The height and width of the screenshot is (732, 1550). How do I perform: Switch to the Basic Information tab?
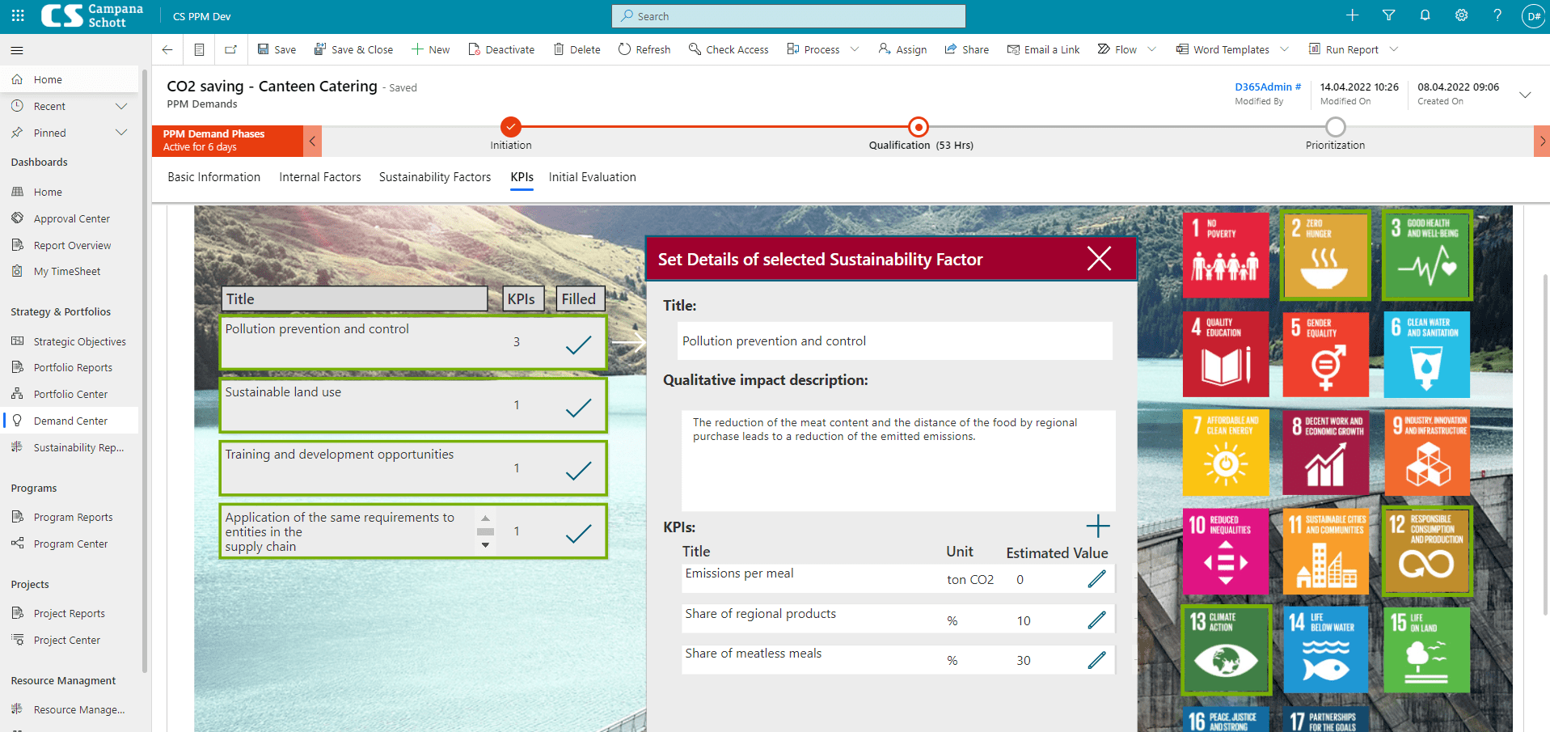tap(213, 177)
